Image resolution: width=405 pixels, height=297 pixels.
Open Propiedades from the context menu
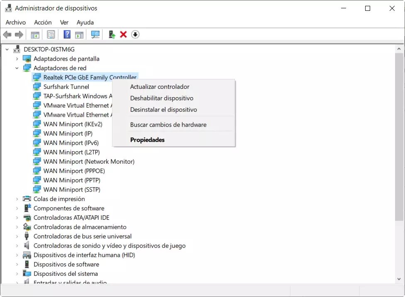pos(147,140)
